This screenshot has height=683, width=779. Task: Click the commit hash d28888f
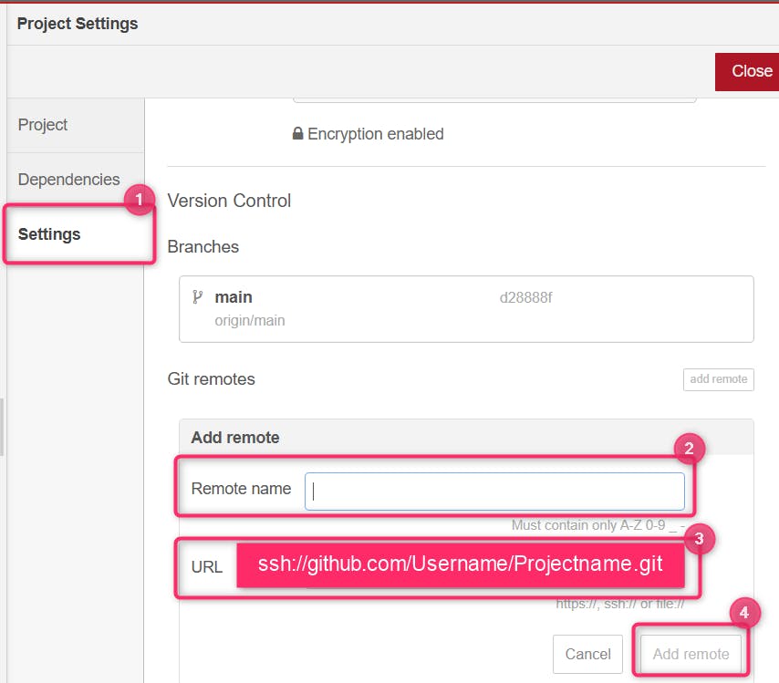(525, 297)
